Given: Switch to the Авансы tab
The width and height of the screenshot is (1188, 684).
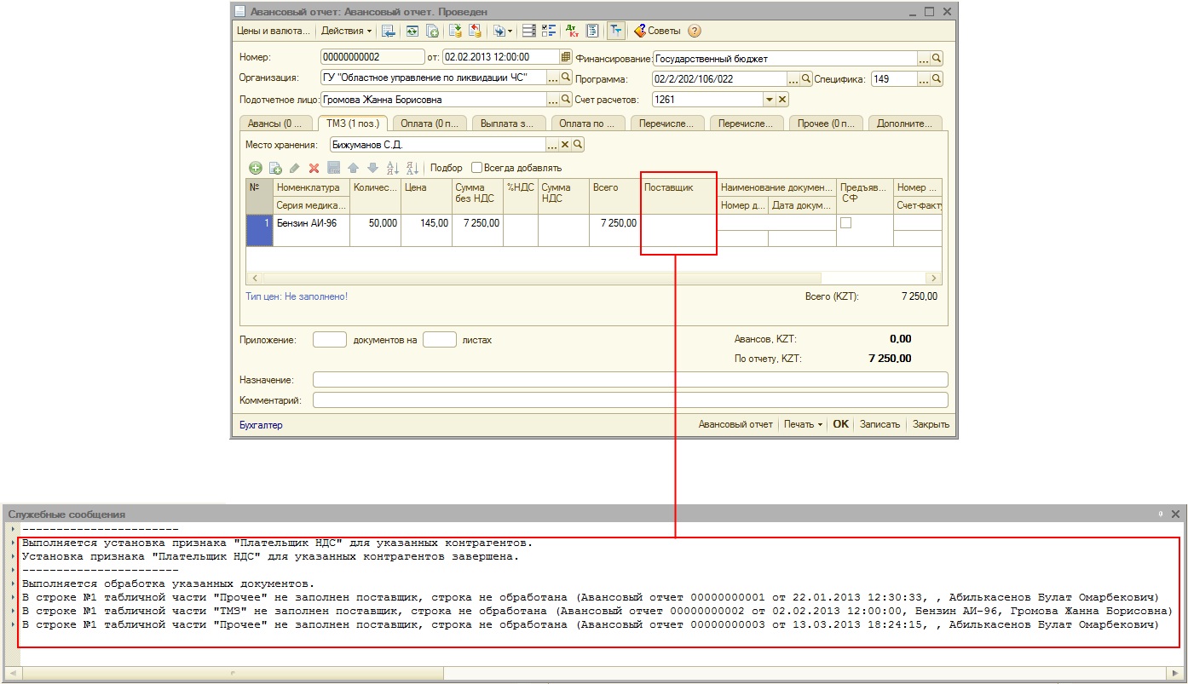Looking at the screenshot, I should [274, 124].
